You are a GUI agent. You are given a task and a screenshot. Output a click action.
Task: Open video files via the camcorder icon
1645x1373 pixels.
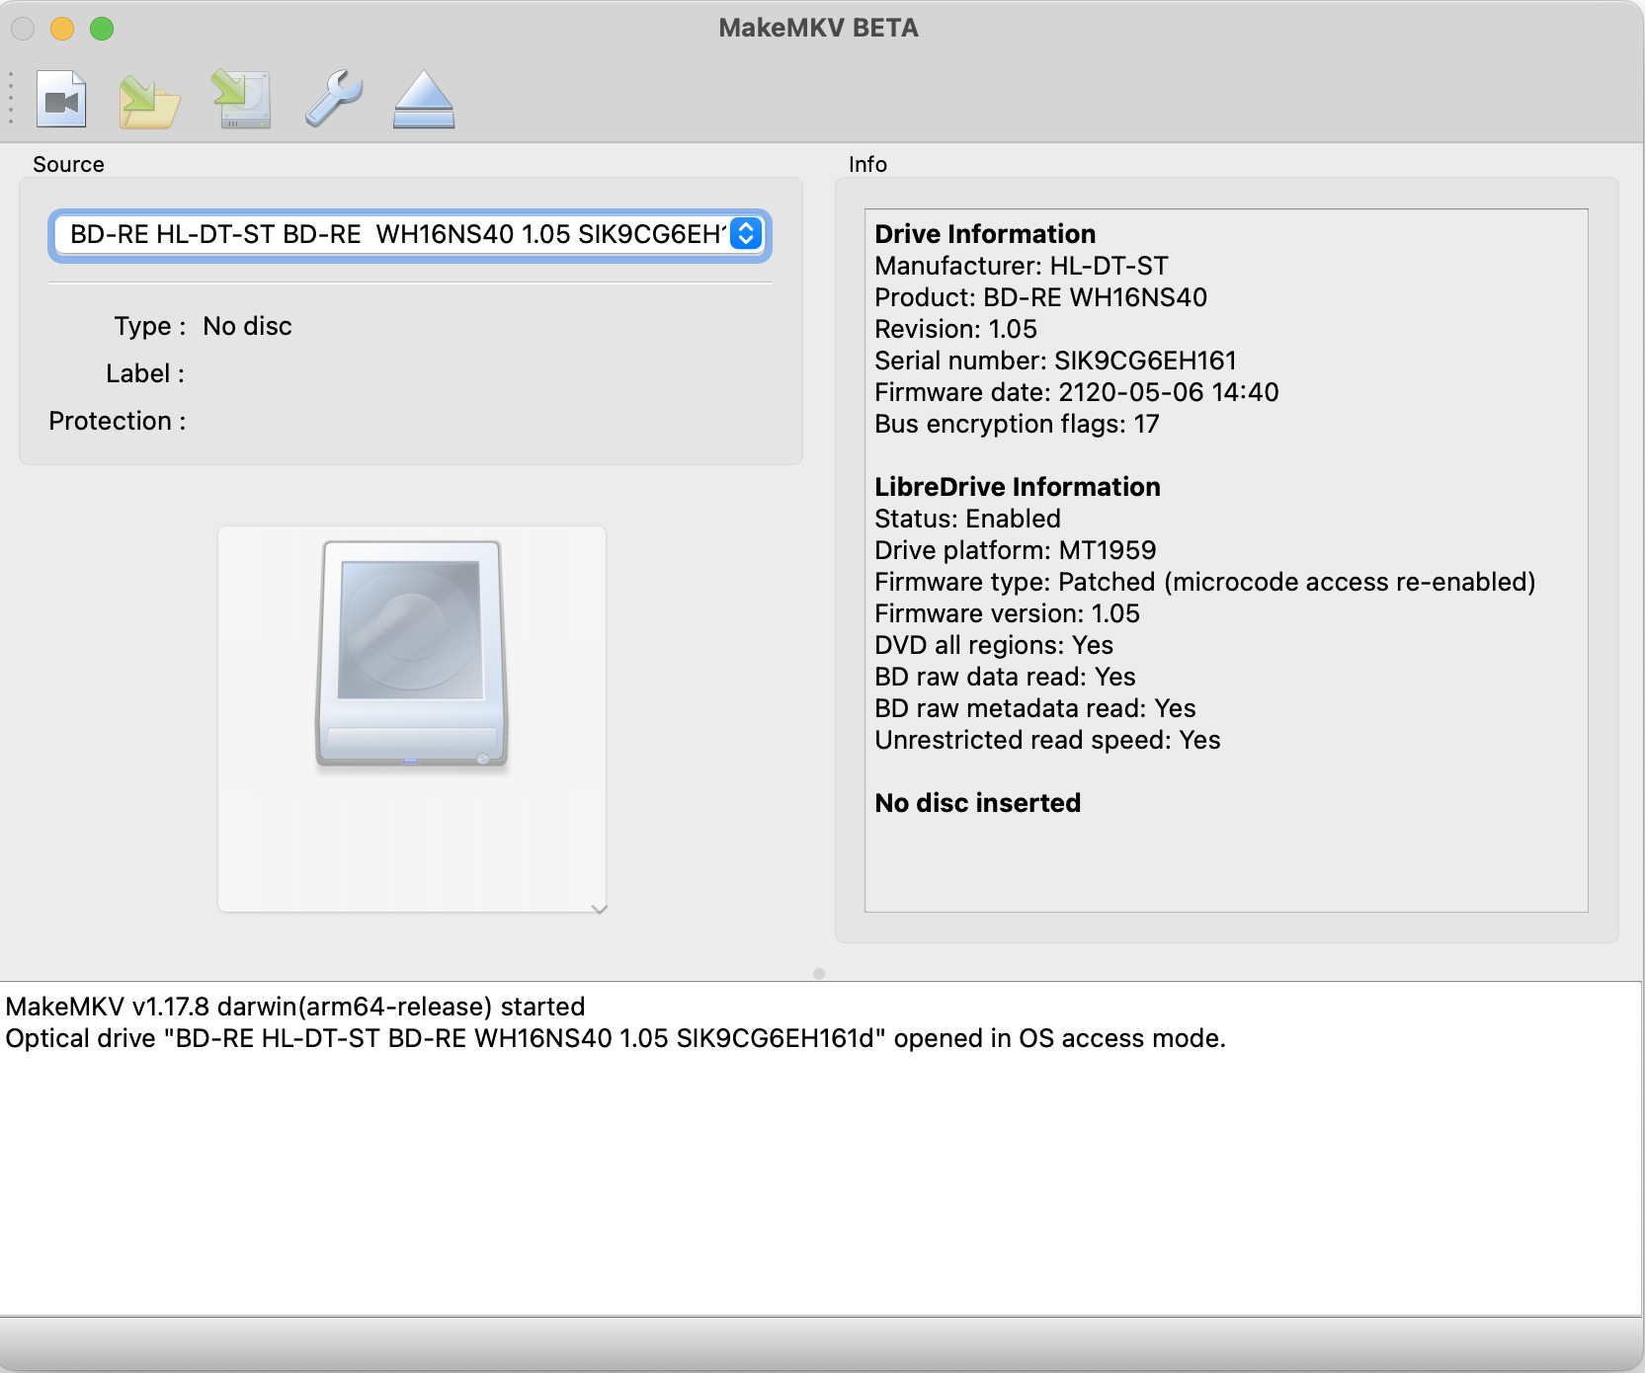coord(61,100)
